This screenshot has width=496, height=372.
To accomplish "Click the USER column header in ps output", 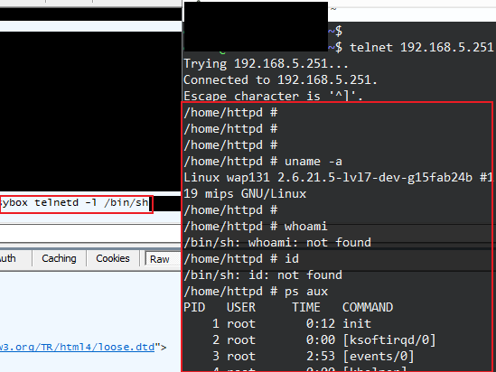I will pyautogui.click(x=241, y=307).
